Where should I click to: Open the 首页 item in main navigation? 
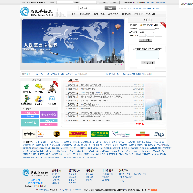74,14
